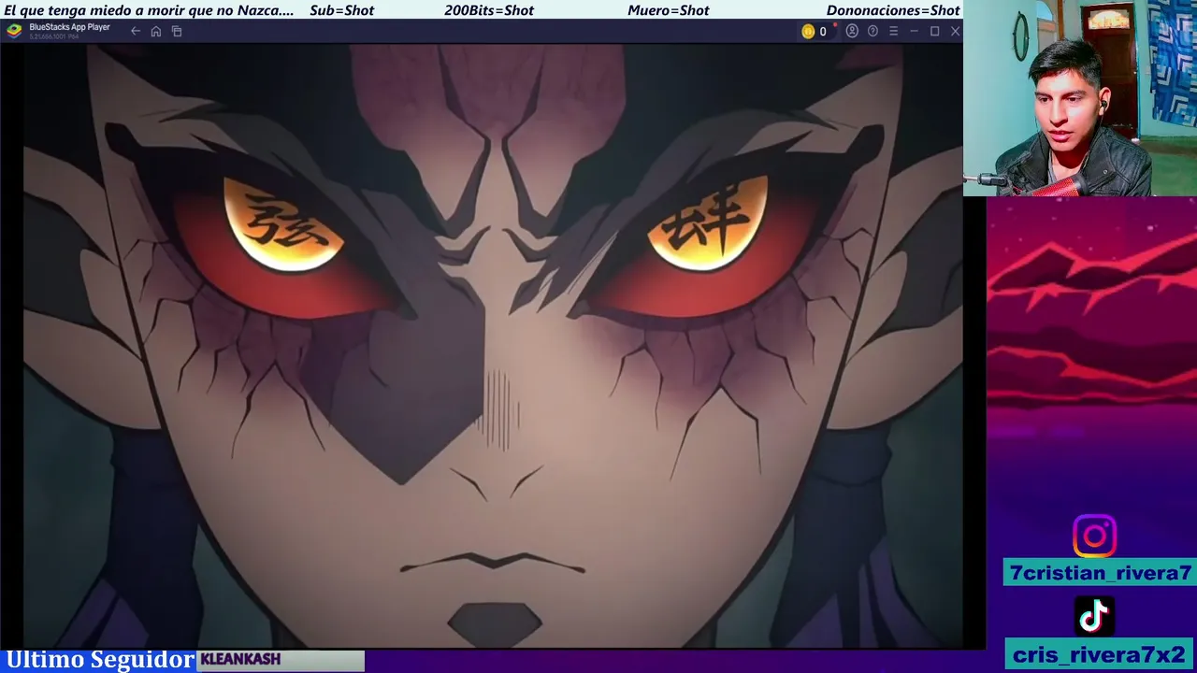The width and height of the screenshot is (1197, 673).
Task: Click the 'Ultimo Seguidor' label
Action: [100, 660]
